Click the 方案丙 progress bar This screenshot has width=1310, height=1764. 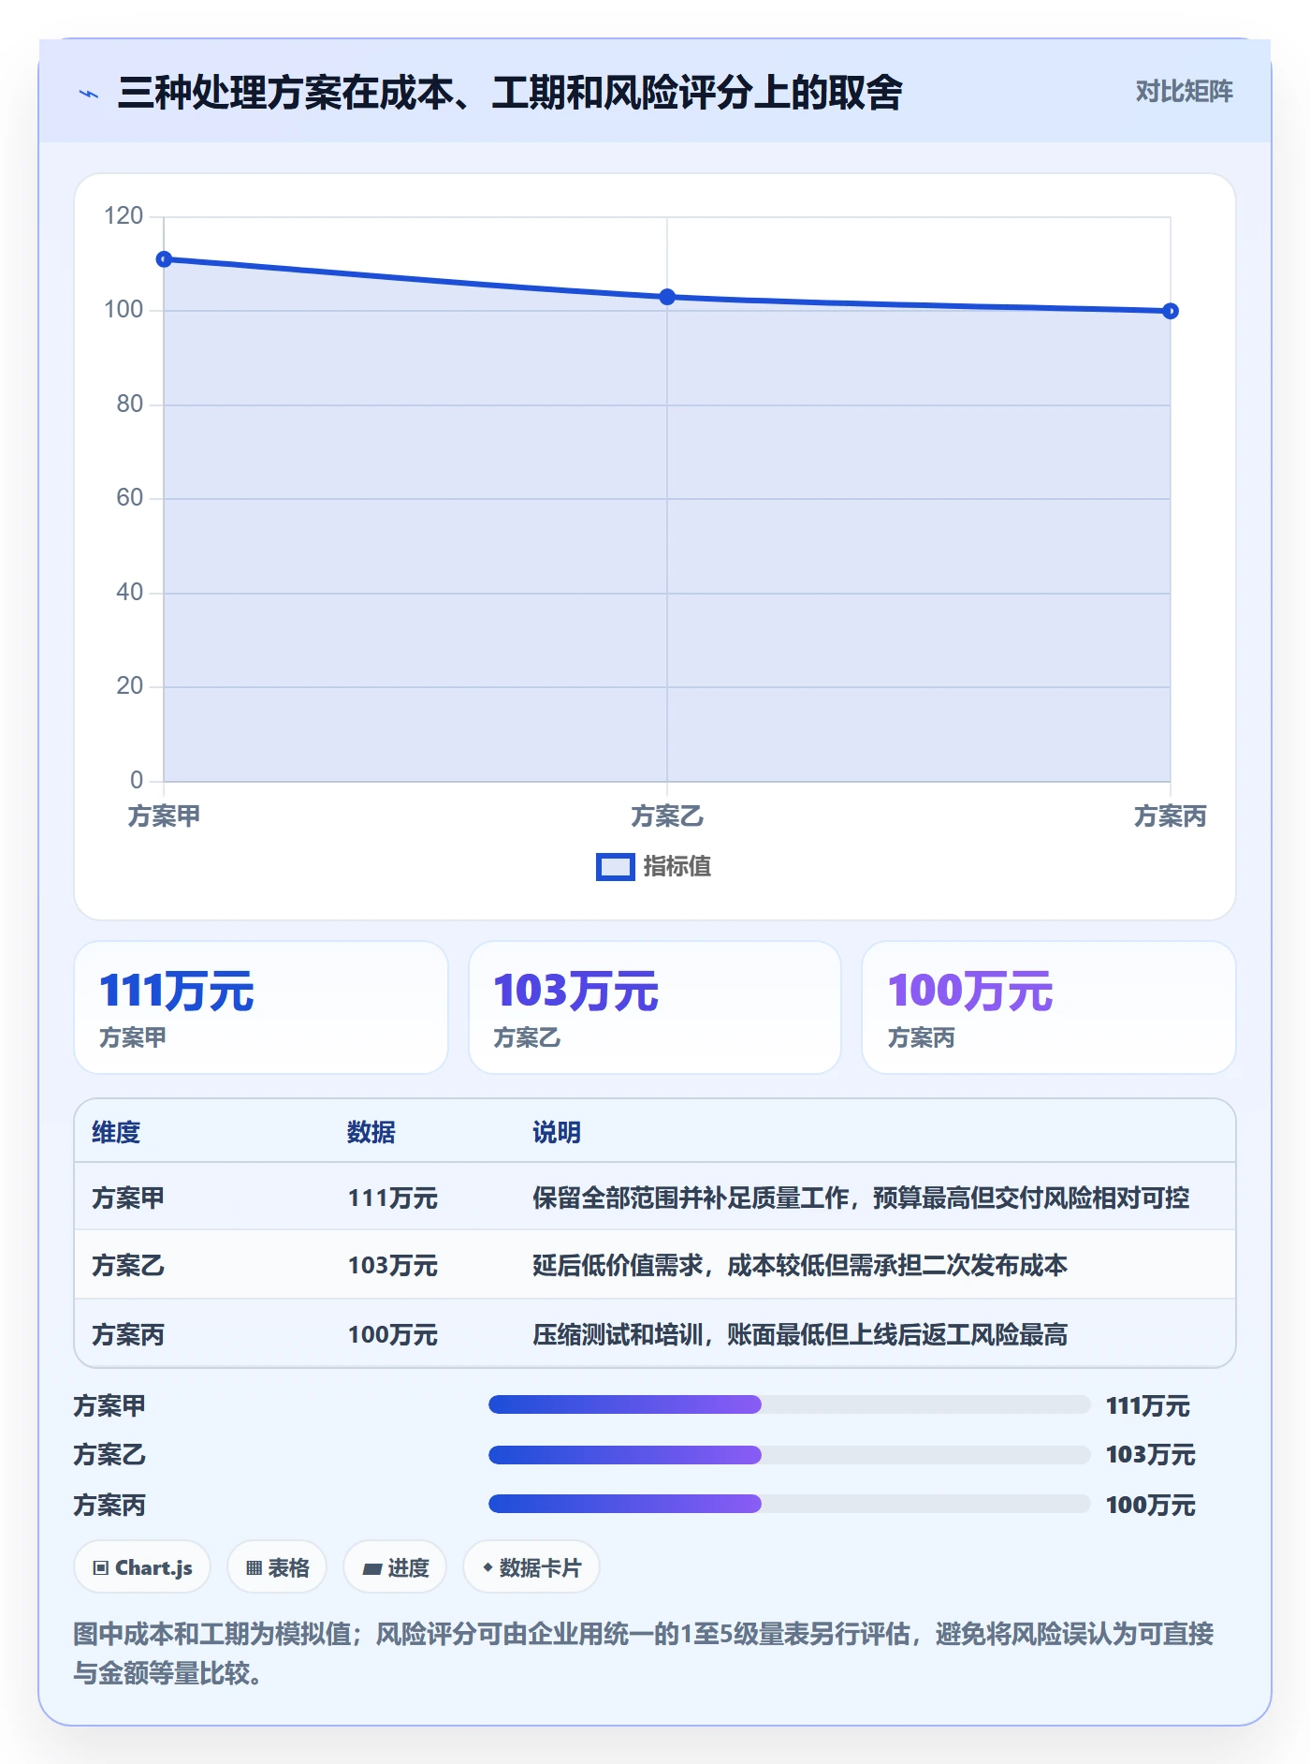point(789,1505)
